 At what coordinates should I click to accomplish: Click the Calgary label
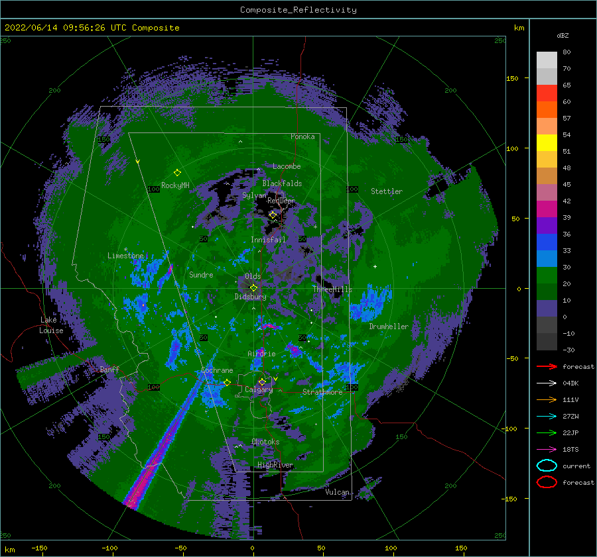(259, 389)
